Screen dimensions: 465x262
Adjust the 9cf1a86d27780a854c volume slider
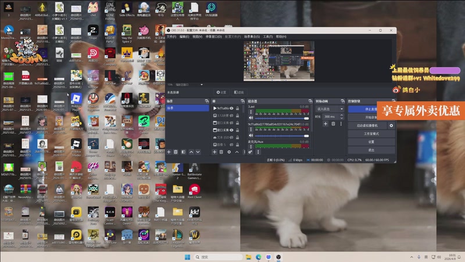pyautogui.click(x=282, y=136)
